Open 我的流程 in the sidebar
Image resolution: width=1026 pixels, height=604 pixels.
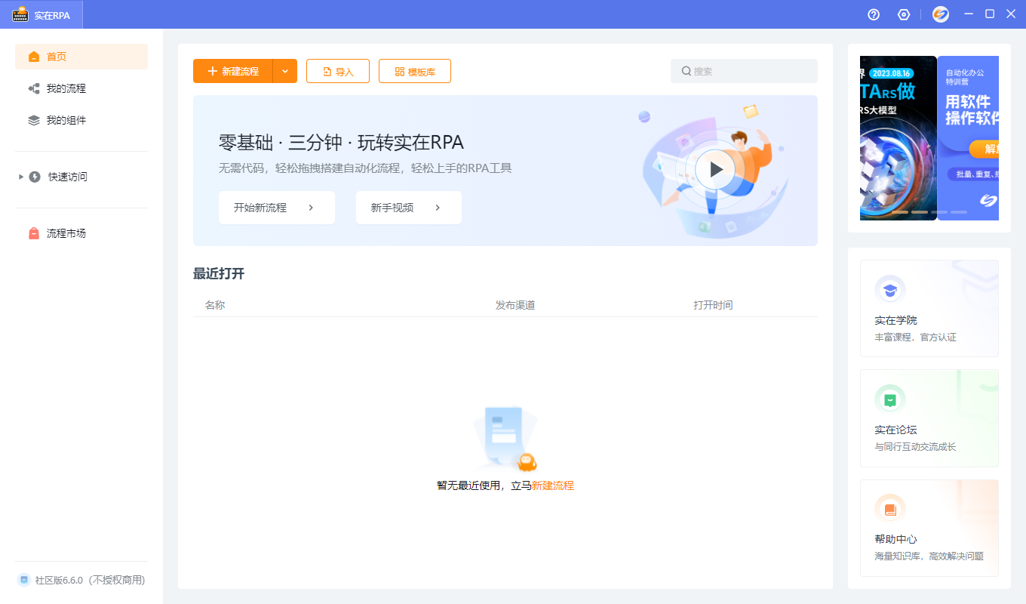click(x=81, y=88)
